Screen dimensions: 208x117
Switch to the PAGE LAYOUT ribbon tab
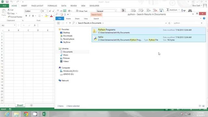pyautogui.click(x=37, y=6)
